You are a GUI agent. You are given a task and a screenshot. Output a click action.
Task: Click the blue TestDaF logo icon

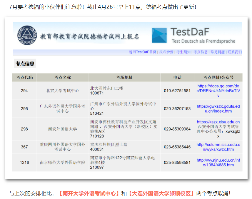point(159,35)
